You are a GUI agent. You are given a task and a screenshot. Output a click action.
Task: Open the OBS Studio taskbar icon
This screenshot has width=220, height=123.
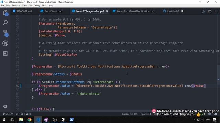55,120
